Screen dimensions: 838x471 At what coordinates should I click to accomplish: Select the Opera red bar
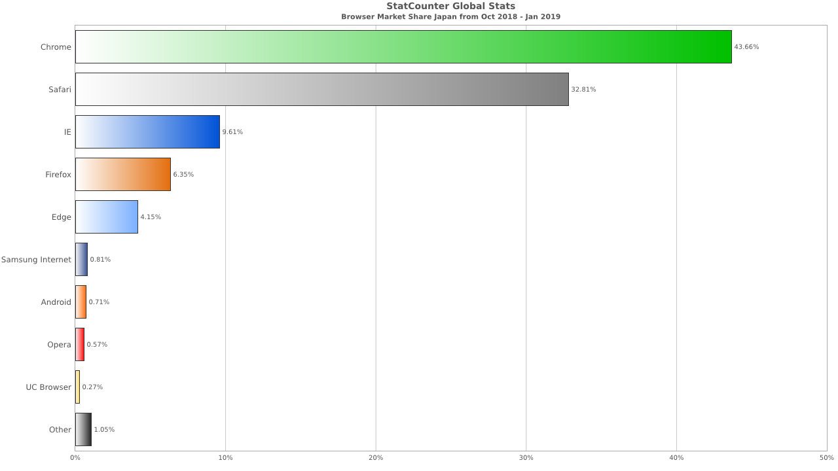click(x=80, y=344)
